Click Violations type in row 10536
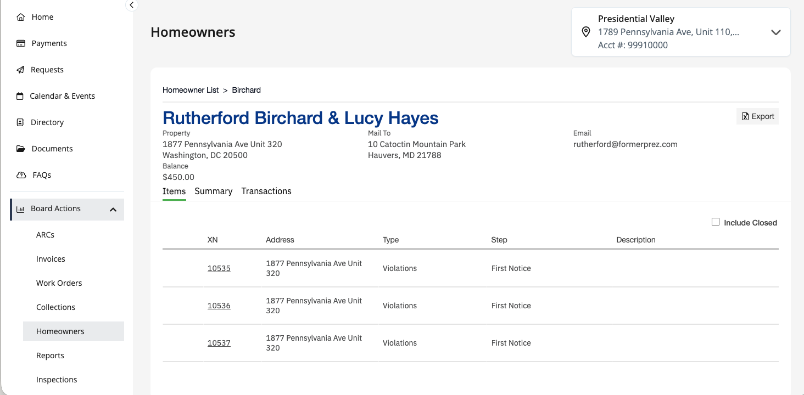 coord(400,306)
